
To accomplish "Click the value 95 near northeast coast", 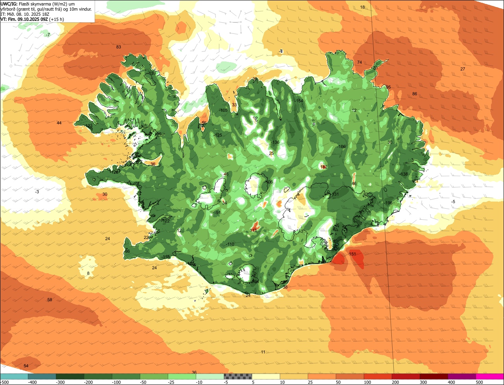I will point(388,87).
